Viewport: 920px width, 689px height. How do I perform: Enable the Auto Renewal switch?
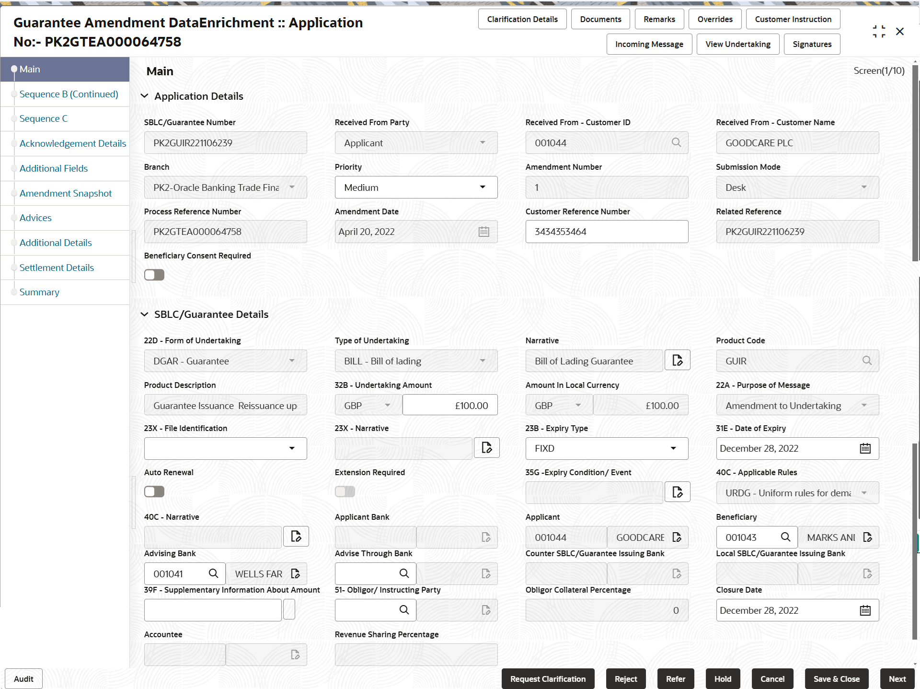(154, 491)
